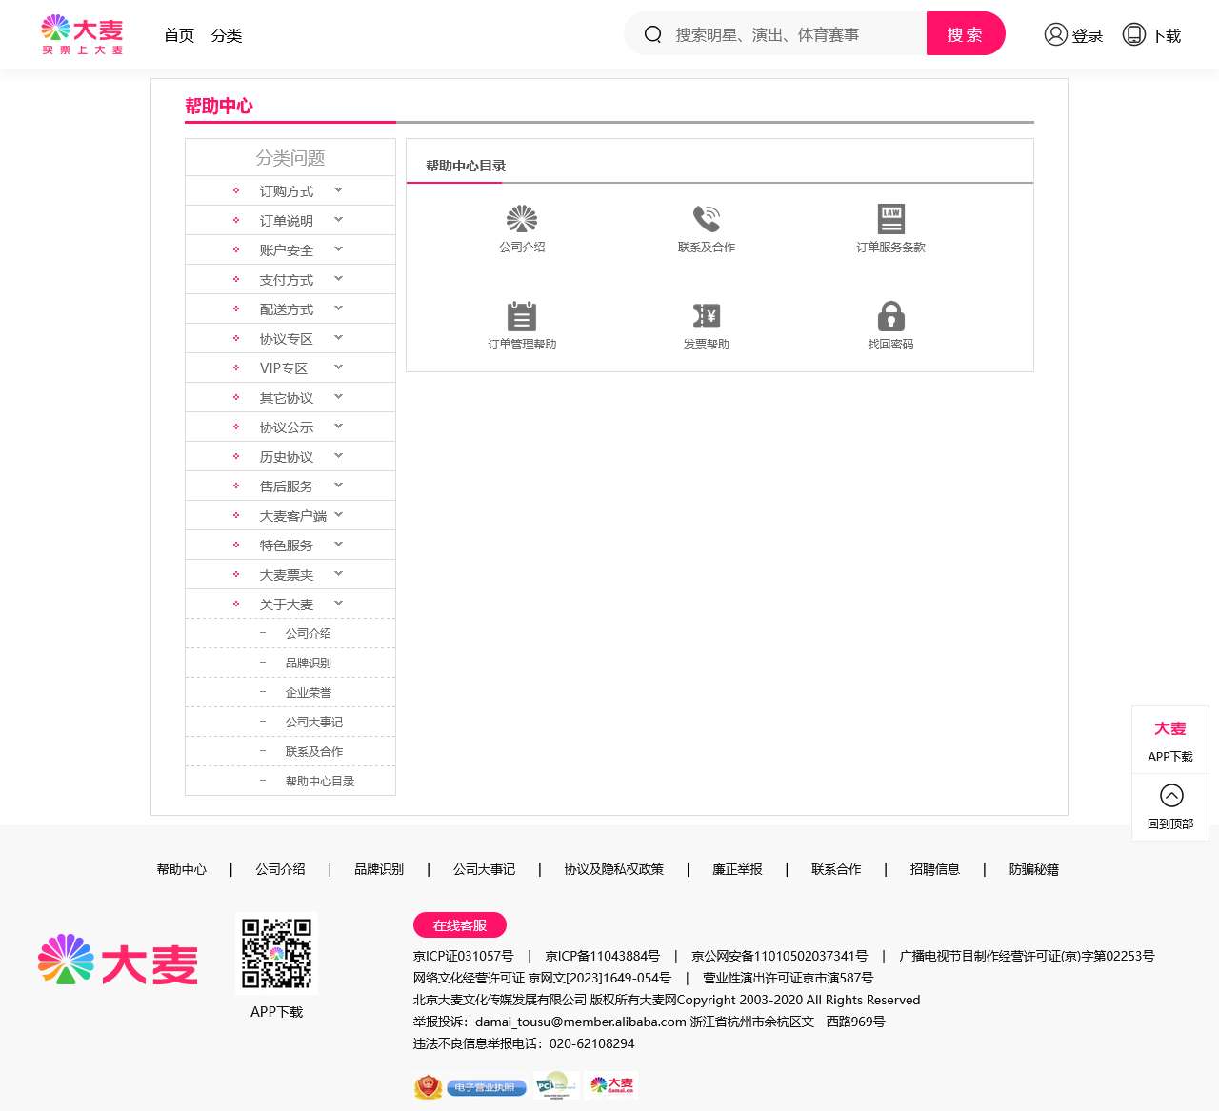
Task: Expand the 支付方式 category
Action: [290, 280]
